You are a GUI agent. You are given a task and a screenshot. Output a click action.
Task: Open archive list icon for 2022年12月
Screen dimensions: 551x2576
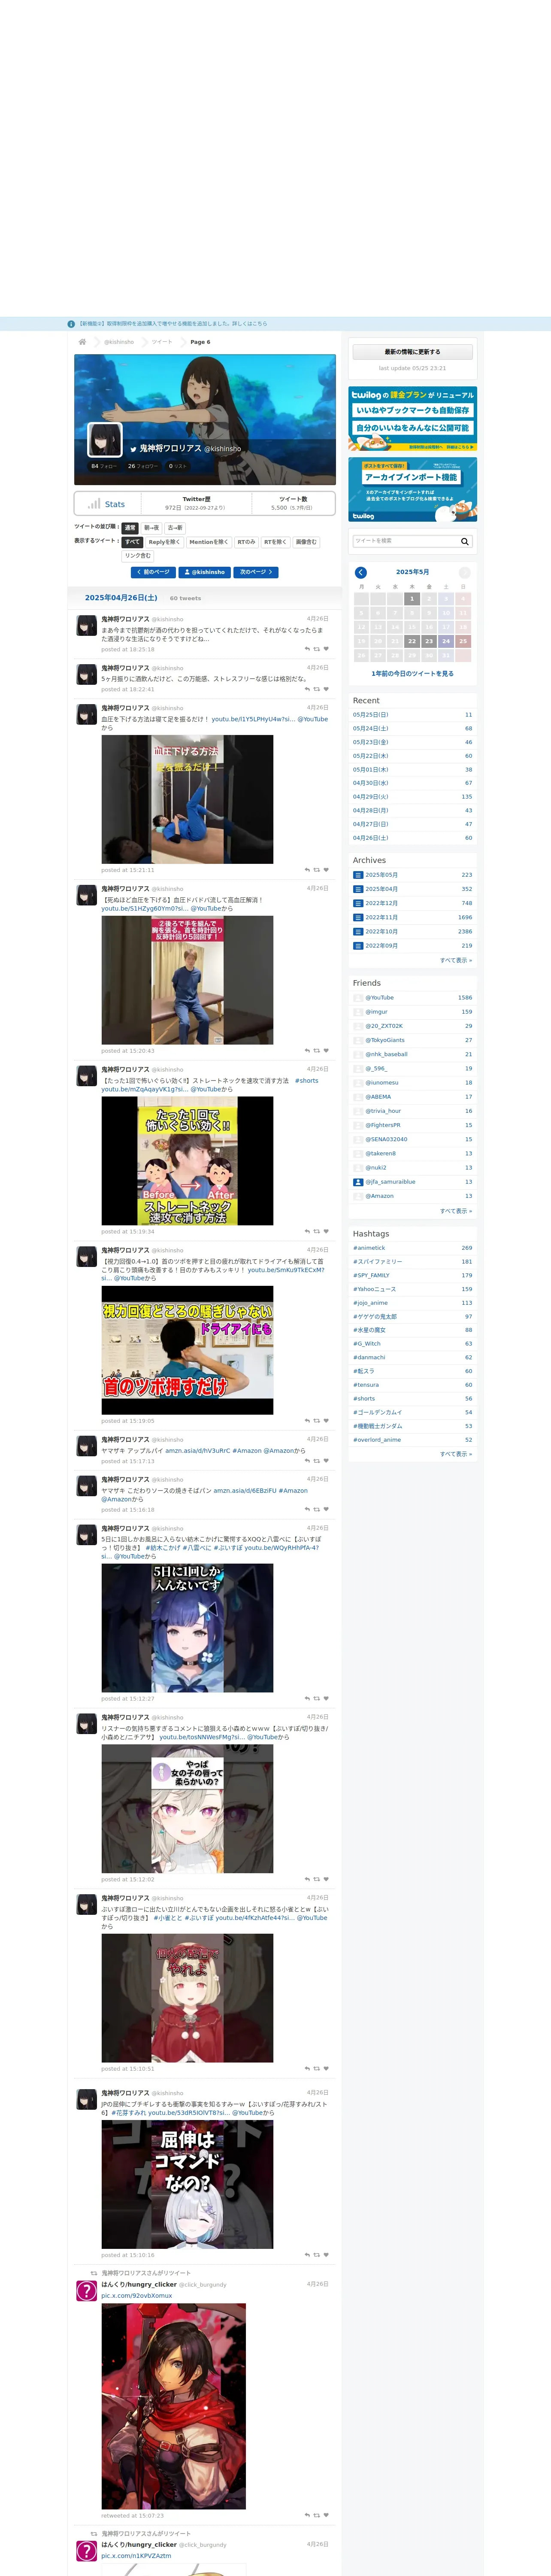click(358, 903)
